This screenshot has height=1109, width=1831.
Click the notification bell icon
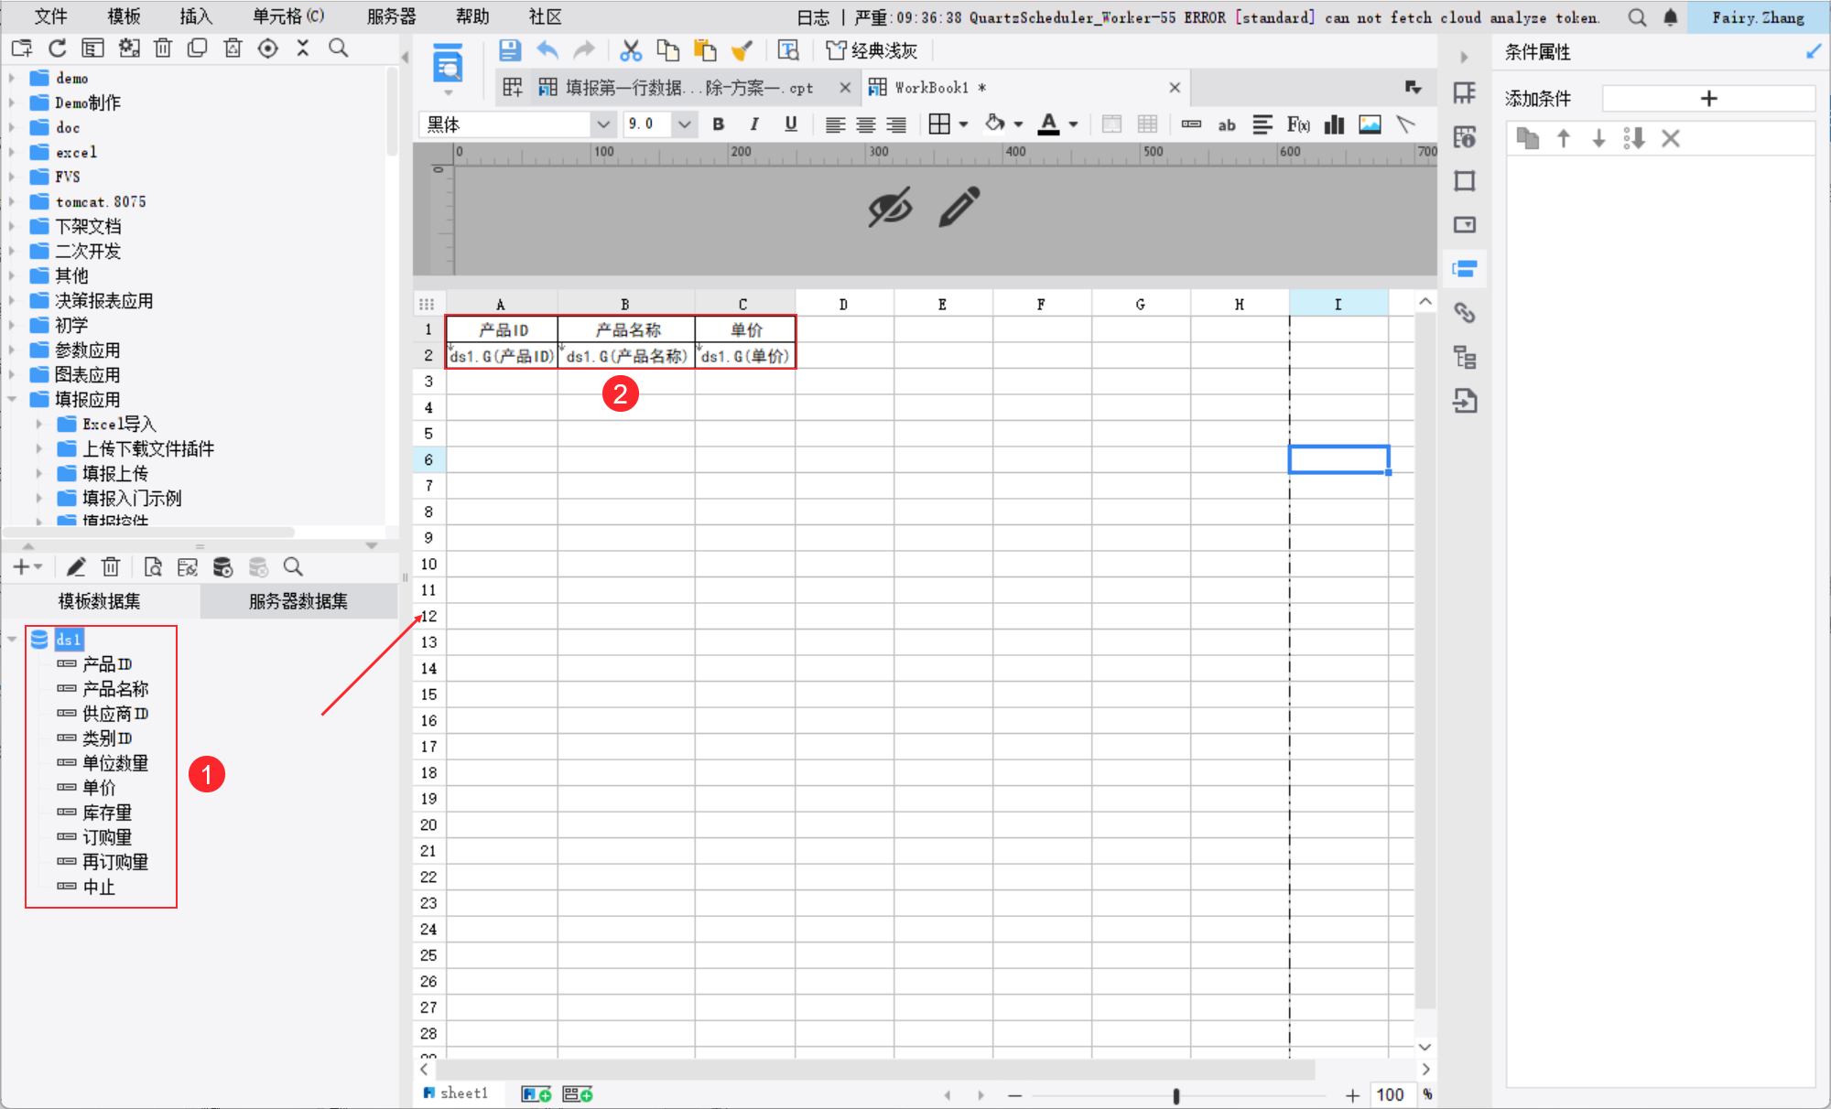click(x=1671, y=17)
